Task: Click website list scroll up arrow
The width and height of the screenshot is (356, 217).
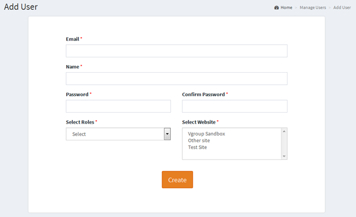Action: coord(284,131)
